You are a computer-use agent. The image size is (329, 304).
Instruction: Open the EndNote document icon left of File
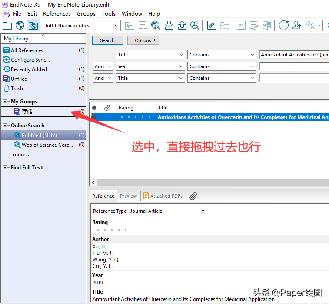7,14
